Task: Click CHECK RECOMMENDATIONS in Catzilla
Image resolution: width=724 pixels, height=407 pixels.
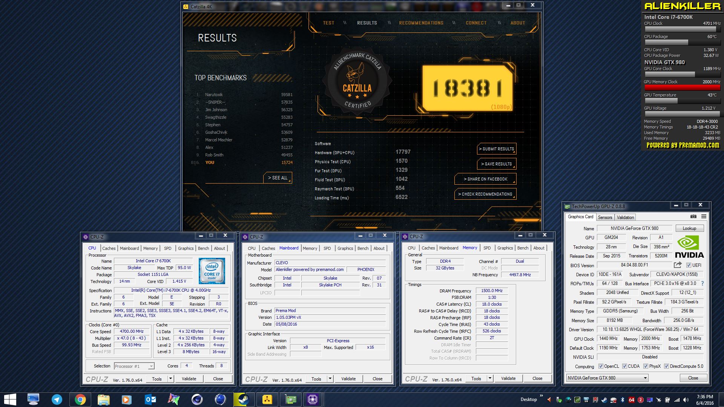Action: (x=485, y=194)
